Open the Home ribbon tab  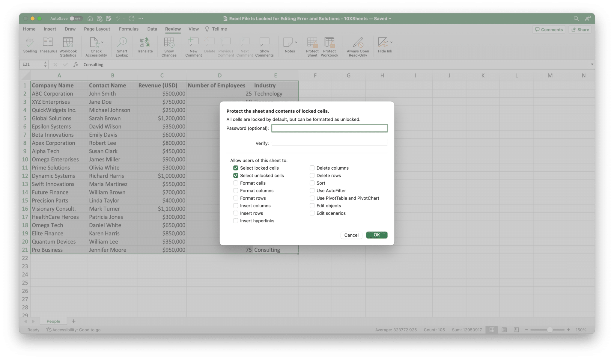coord(29,29)
